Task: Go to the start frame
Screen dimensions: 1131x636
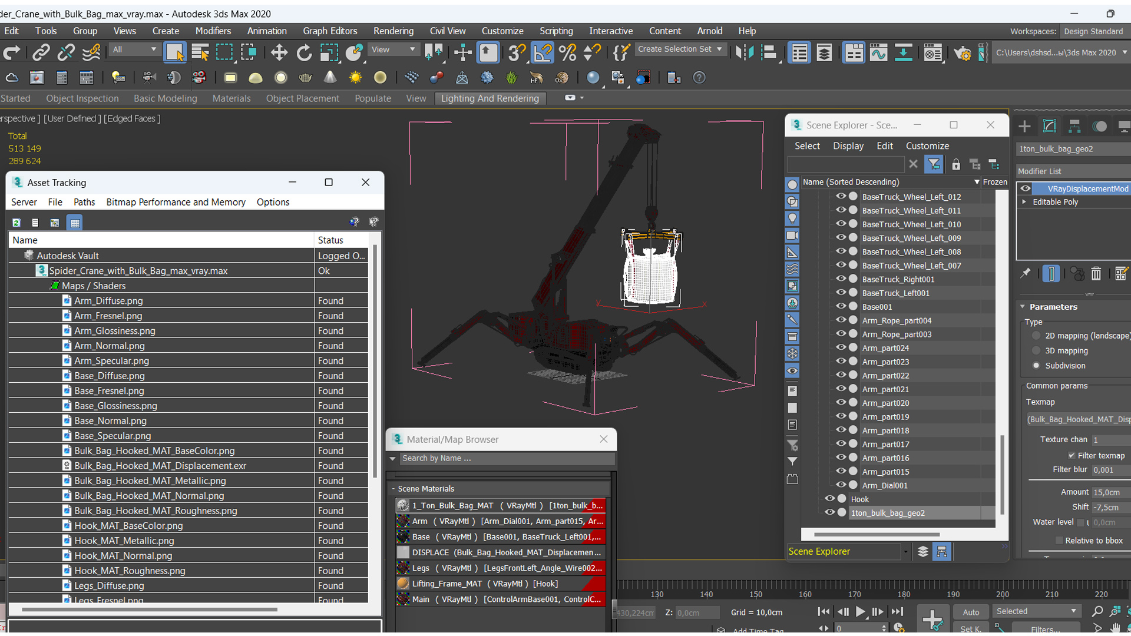Action: 824,612
